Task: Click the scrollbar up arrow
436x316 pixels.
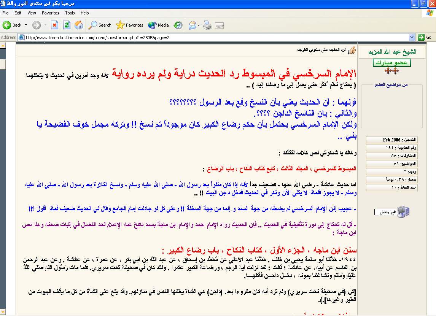Action: 3,45
